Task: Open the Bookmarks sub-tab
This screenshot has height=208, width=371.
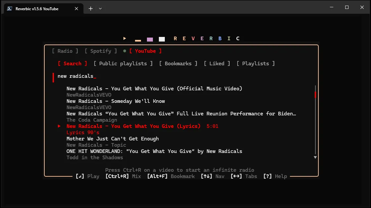Action: 178,63
